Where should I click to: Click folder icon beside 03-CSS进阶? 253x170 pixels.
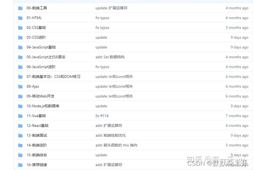pyautogui.click(x=20, y=38)
